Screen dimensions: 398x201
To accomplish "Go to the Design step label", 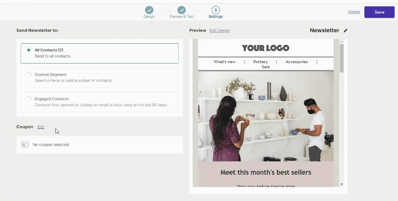I will tap(149, 17).
